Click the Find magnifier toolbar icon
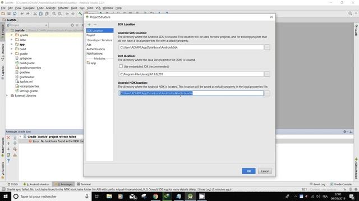 (54, 13)
